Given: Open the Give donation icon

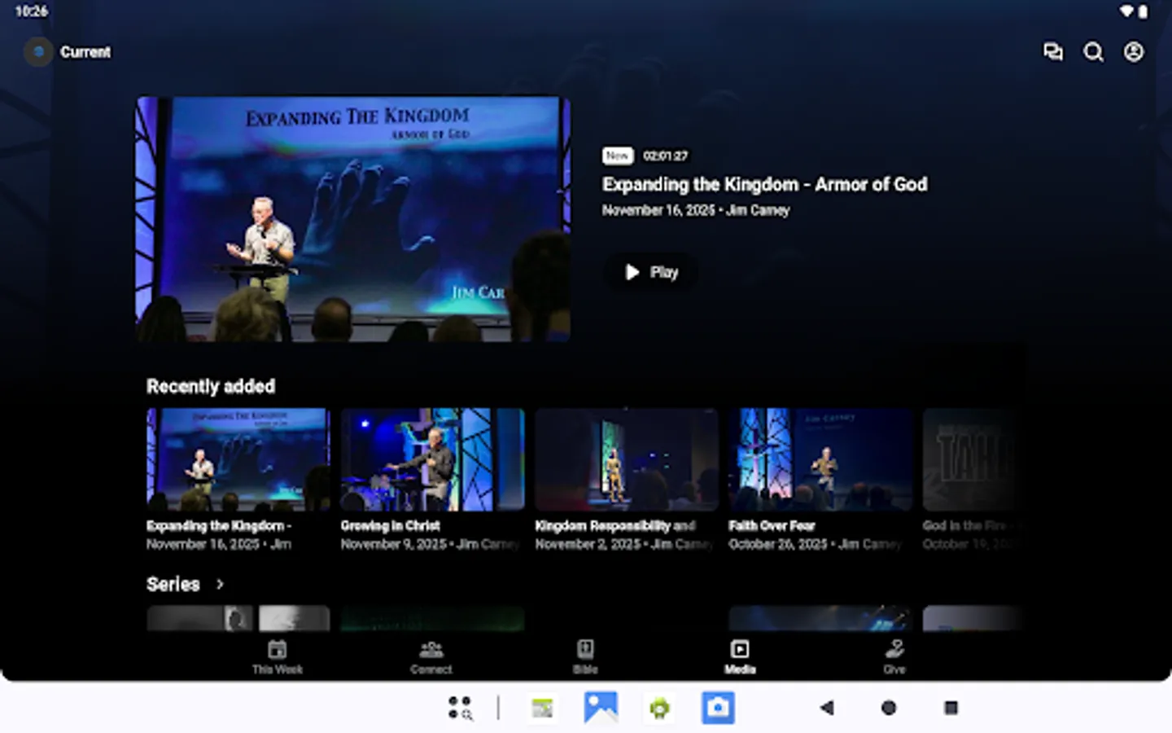Looking at the screenshot, I should click(x=894, y=649).
